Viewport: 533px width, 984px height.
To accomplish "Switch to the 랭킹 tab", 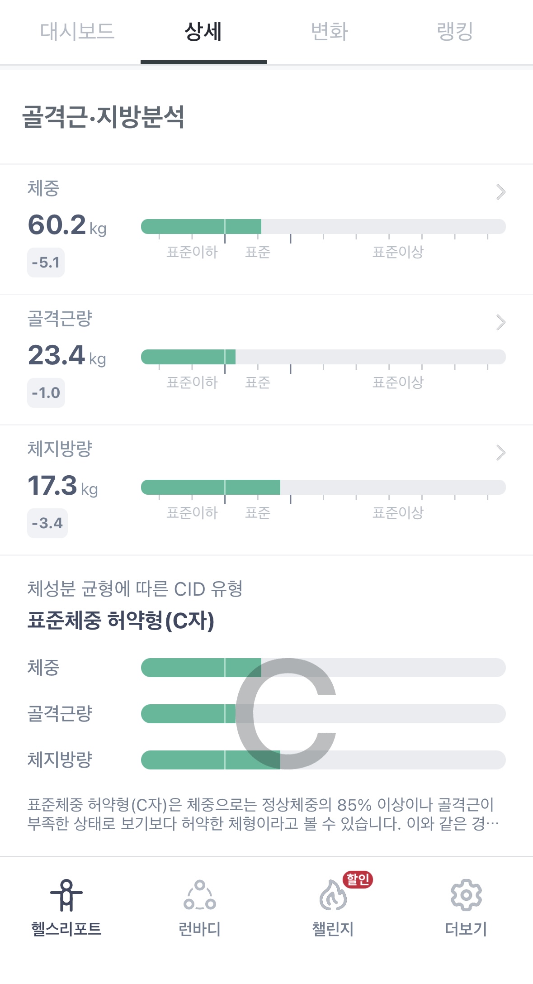I will (x=455, y=32).
